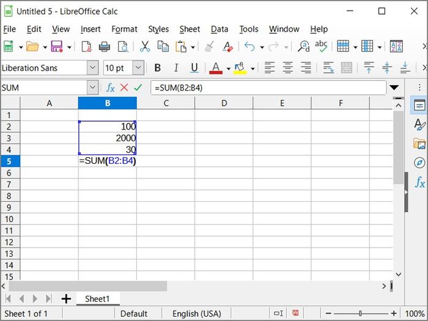Expand the font color dropdown arrow
The height and width of the screenshot is (321, 428).
228,68
